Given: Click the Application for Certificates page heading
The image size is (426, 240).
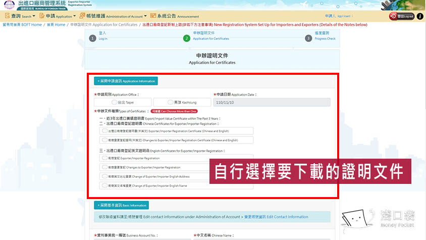Looking at the screenshot, I should click(x=212, y=59).
